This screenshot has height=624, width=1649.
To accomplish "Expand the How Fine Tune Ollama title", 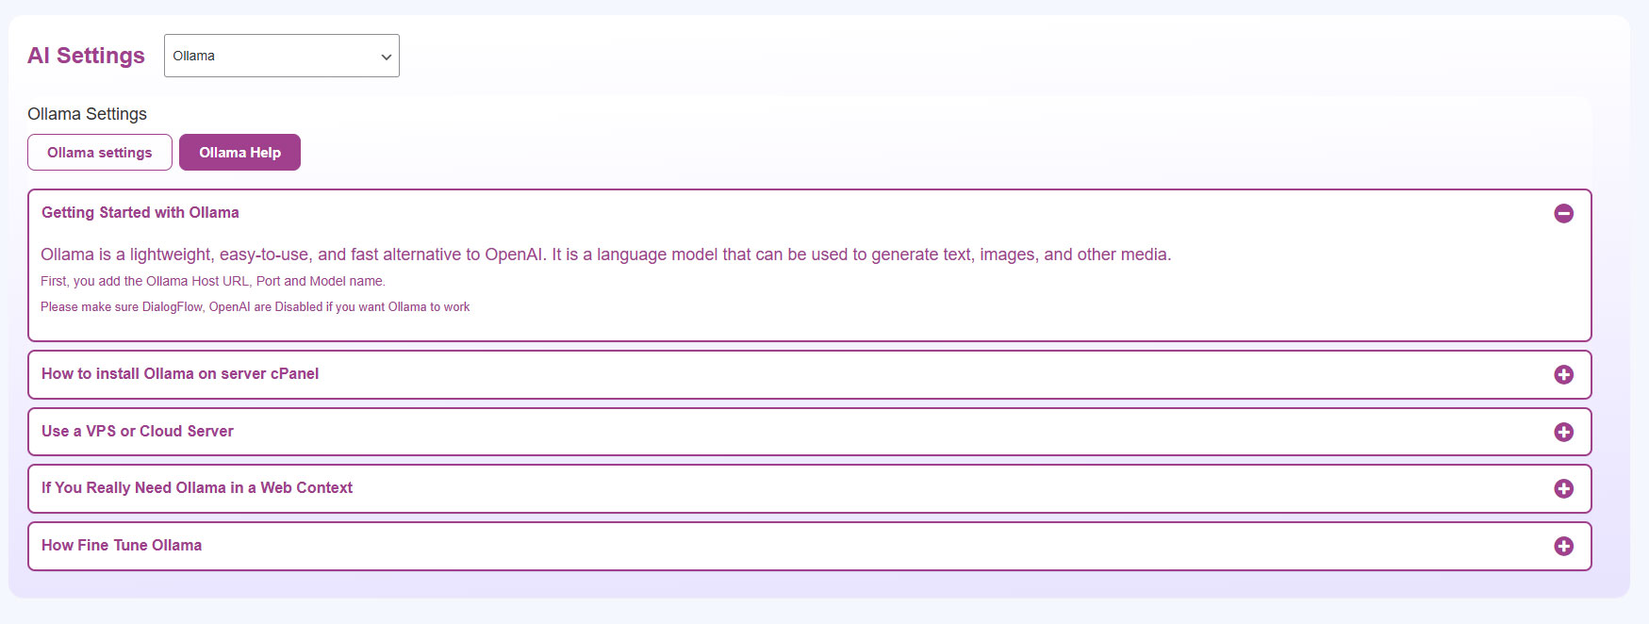I will (x=122, y=546).
